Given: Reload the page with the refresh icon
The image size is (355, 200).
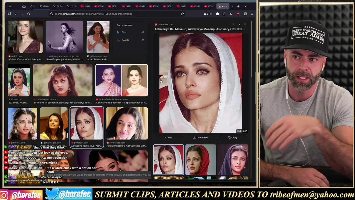Looking at the screenshot, I should pos(29,14).
